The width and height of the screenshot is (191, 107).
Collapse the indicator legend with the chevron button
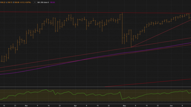pyautogui.click(x=35, y=2)
